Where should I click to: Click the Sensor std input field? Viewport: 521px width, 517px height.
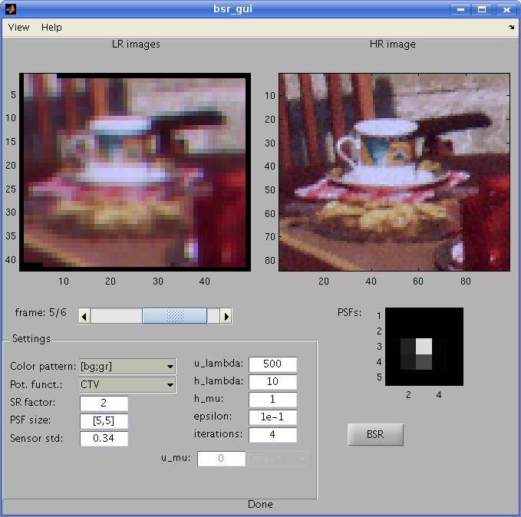tap(104, 439)
